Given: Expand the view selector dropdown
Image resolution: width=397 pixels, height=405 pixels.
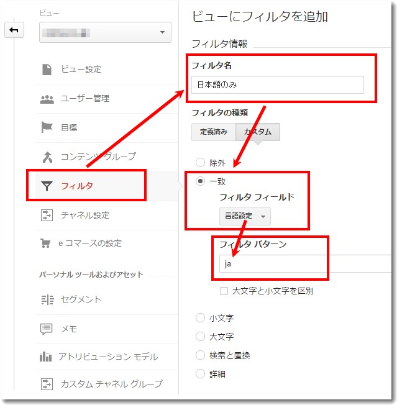Looking at the screenshot, I should click(105, 32).
